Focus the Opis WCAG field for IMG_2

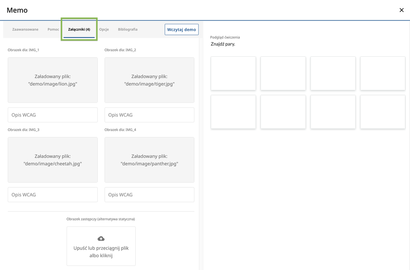(149, 115)
